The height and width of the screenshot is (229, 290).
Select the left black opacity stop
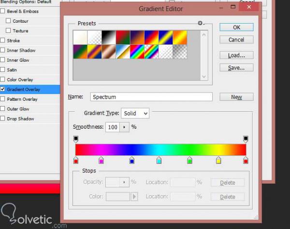pos(76,139)
